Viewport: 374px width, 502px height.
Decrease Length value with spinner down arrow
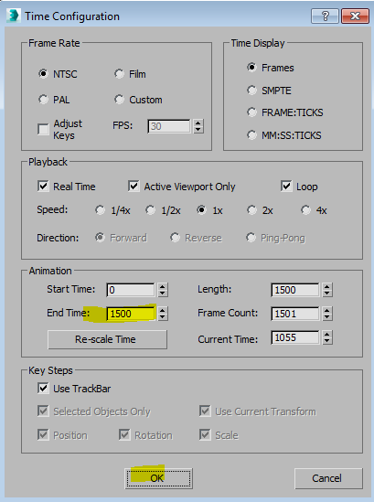click(326, 294)
